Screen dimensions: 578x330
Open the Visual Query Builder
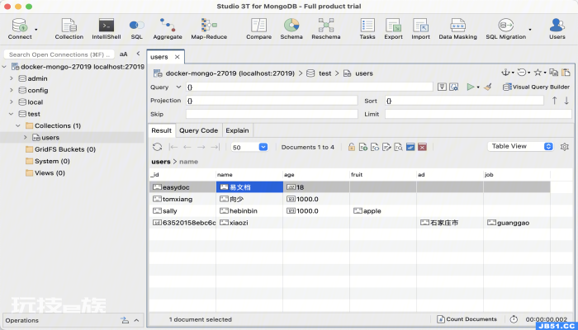point(537,87)
